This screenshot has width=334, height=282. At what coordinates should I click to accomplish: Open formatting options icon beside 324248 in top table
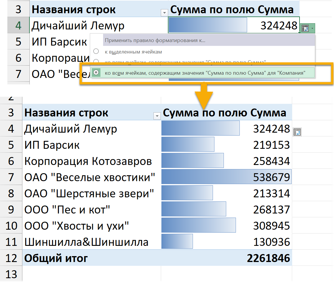[x=307, y=28]
